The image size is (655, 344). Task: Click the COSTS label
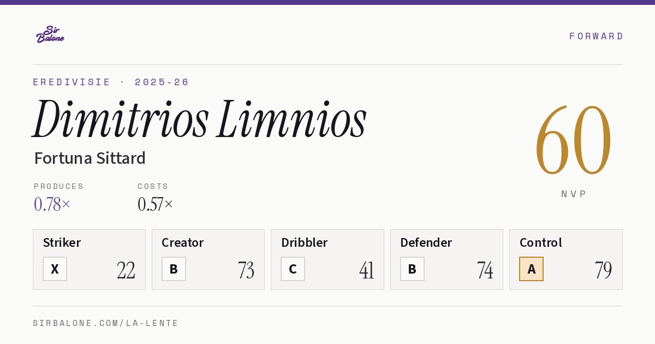153,186
